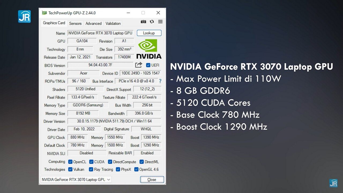Image resolution: width=343 pixels, height=193 pixels.
Task: Toggle the OpenCL checkbox
Action: (x=70, y=162)
